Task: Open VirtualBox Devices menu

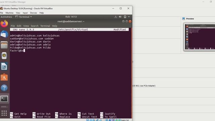Action: [34, 13]
